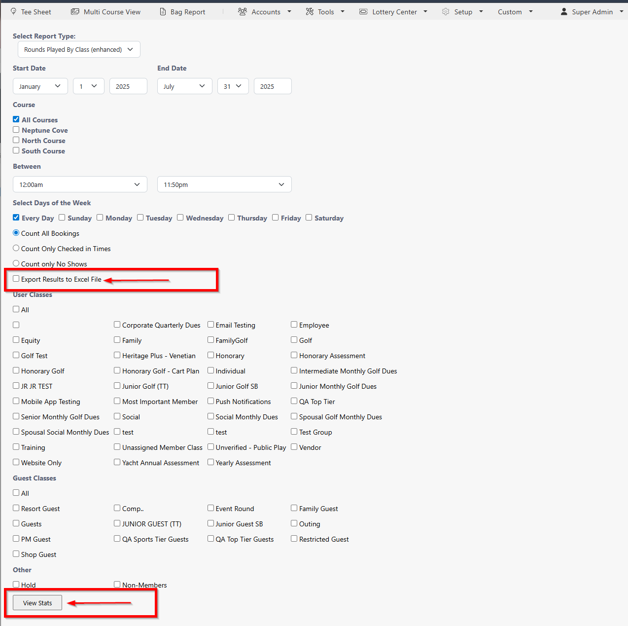
Task: Check the Resort Guest class
Action: [16, 508]
